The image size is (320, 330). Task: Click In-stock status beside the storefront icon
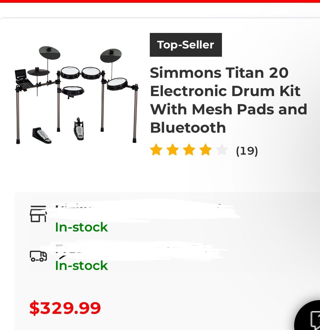pos(81,227)
